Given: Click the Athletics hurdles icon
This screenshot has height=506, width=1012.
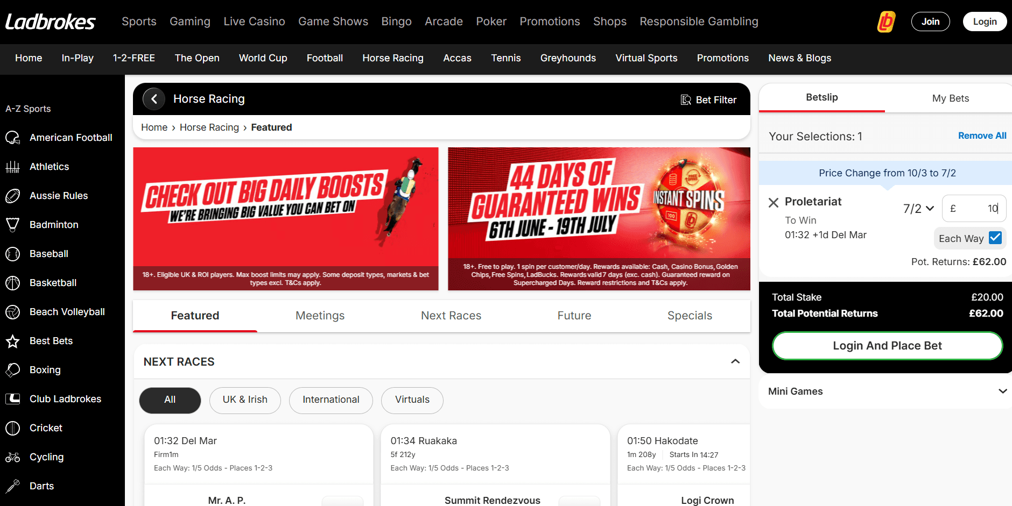Looking at the screenshot, I should (13, 167).
